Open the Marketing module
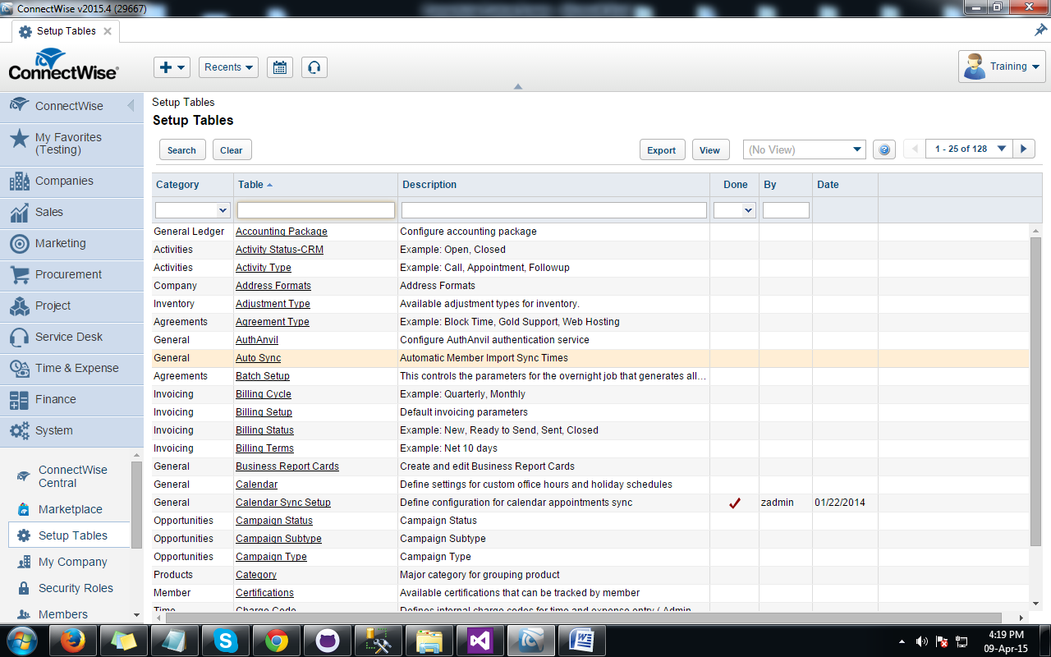 tap(71, 243)
